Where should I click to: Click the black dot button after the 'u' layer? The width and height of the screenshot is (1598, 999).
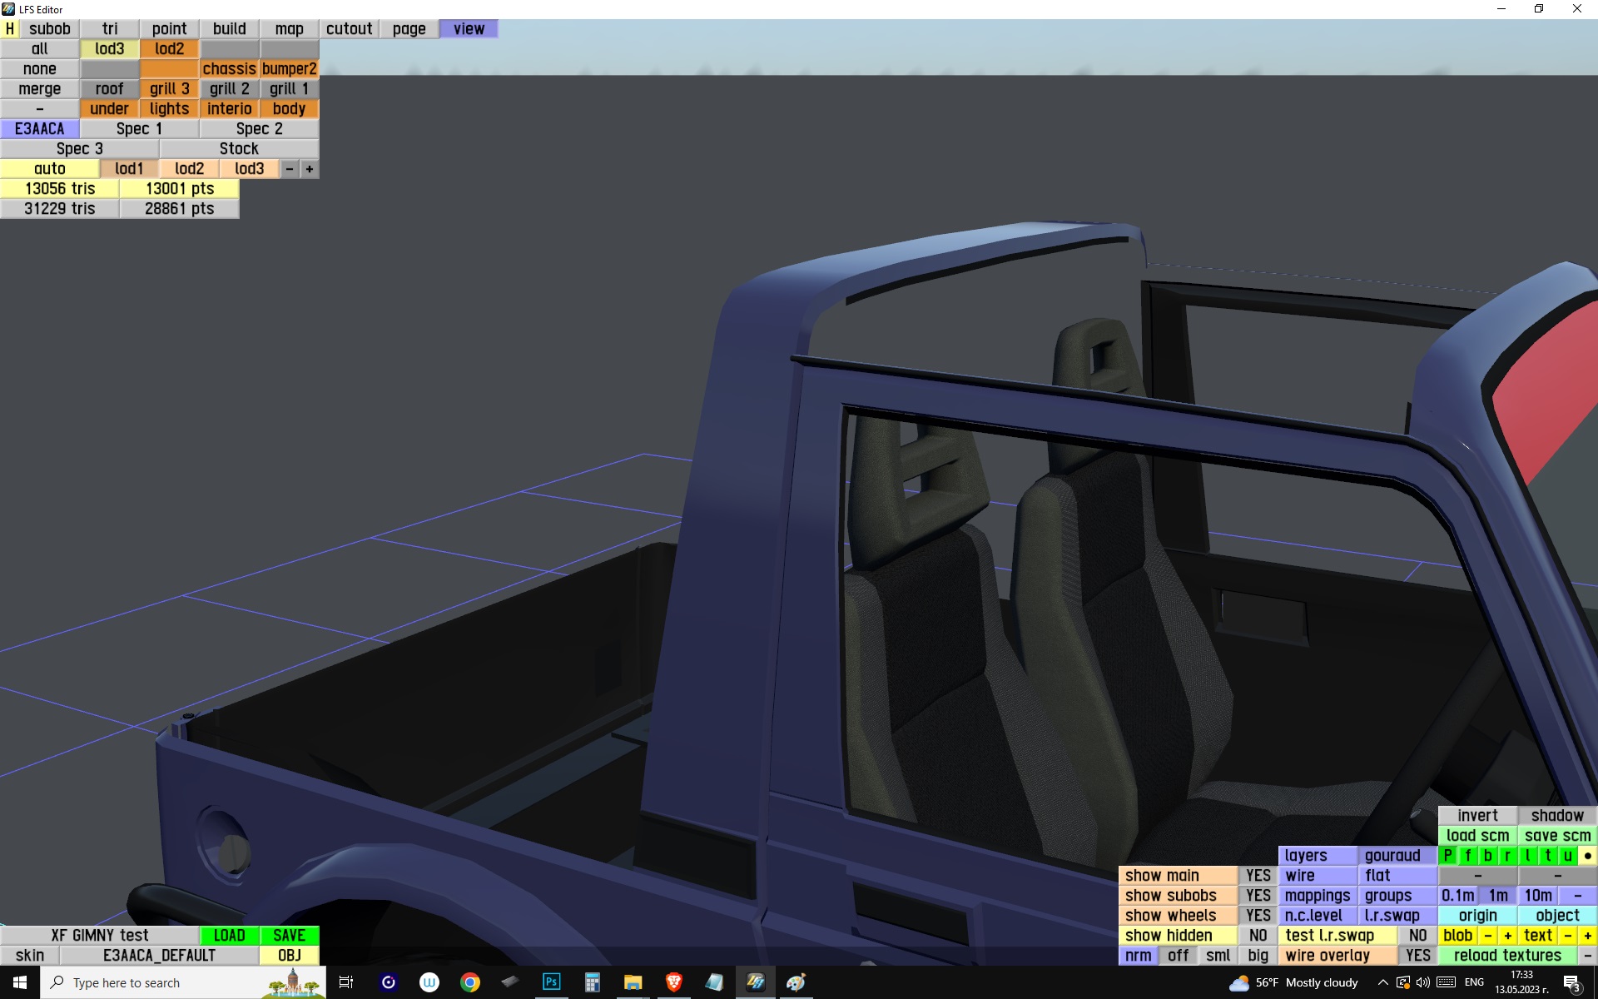1587,856
